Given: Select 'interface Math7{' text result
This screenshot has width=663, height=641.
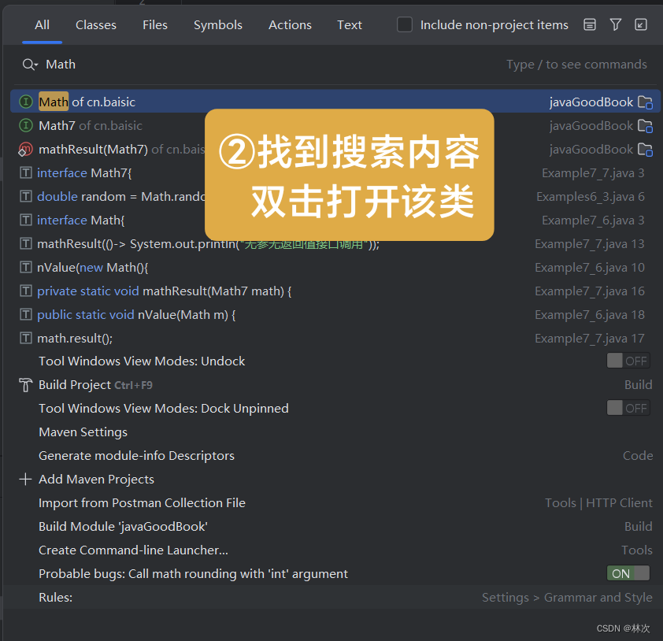Looking at the screenshot, I should 335,173.
